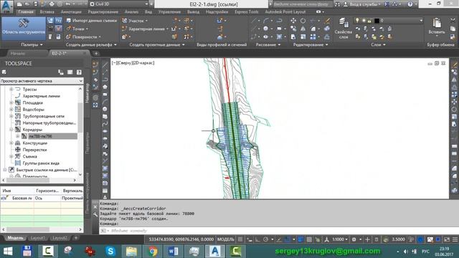Screen dimensions: 459x258
Task: Switch to the Главная ribbon tab
Action: point(26,11)
